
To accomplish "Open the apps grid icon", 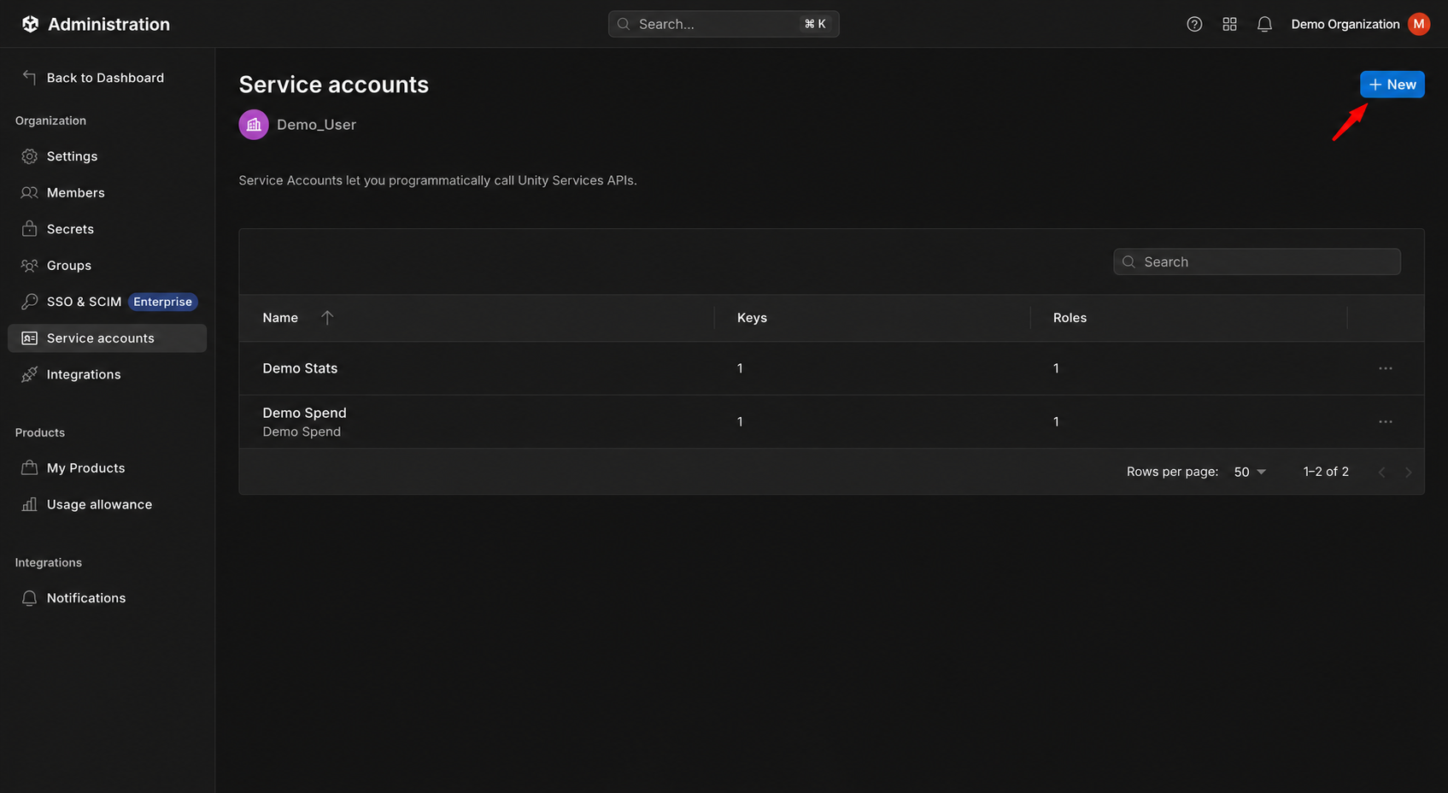I will click(x=1229, y=24).
